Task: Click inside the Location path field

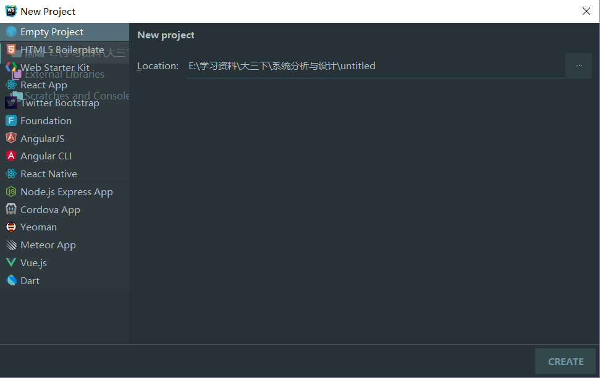Action: pyautogui.click(x=376, y=66)
